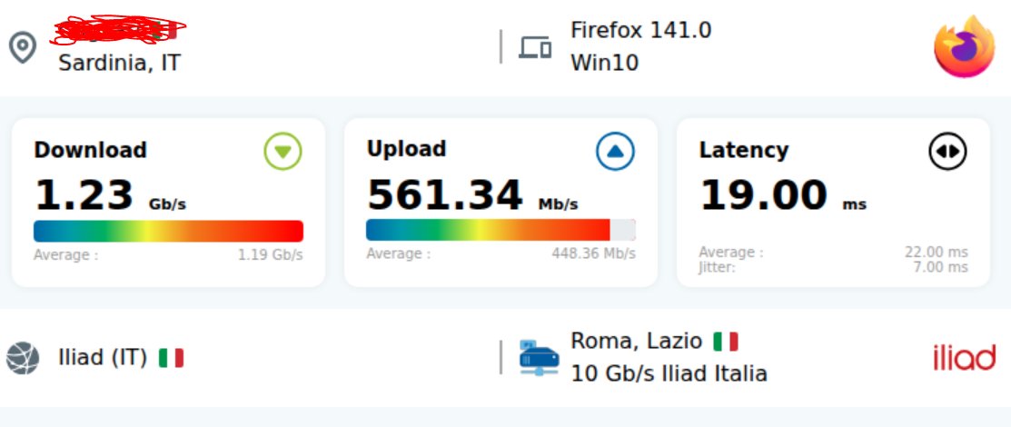Click the 19.00 ms latency value
This screenshot has height=427, width=1011.
pos(783,195)
